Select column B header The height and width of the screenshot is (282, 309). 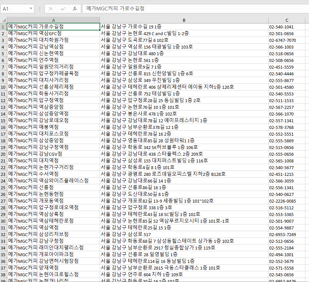point(184,20)
